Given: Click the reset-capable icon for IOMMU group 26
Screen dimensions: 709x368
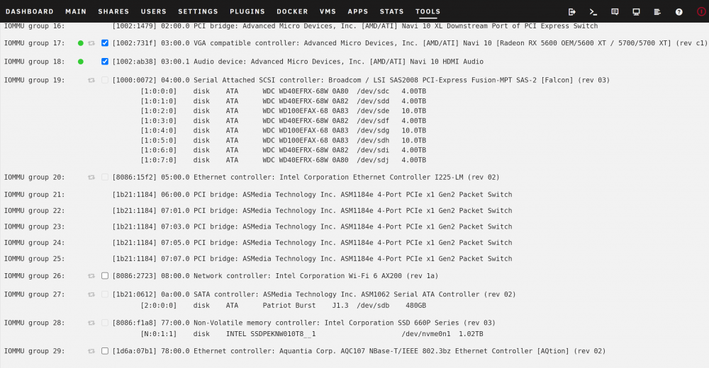Looking at the screenshot, I should (91, 276).
